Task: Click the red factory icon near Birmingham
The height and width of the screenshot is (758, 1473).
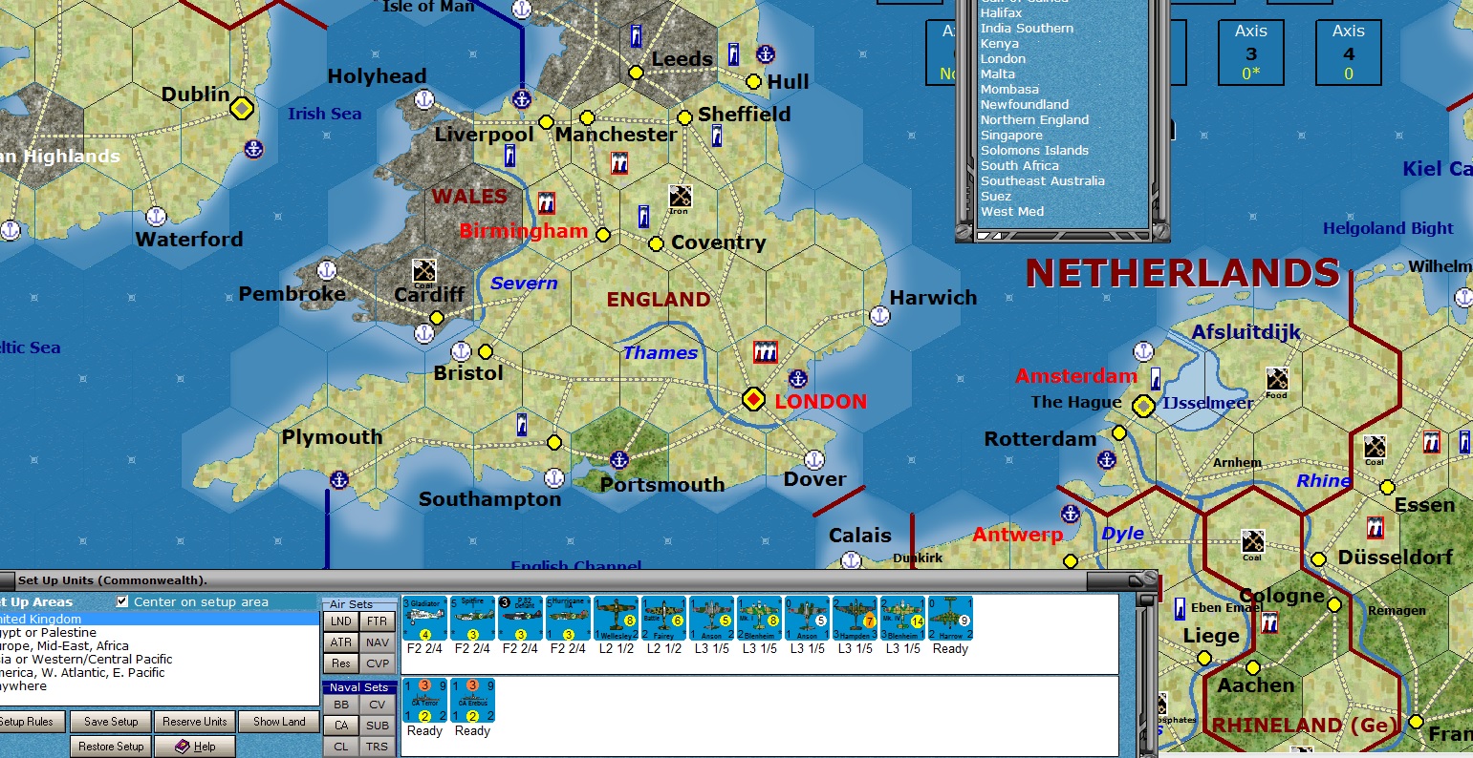Action: point(546,202)
